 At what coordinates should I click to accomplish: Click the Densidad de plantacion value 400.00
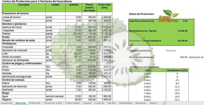[x=184, y=57]
